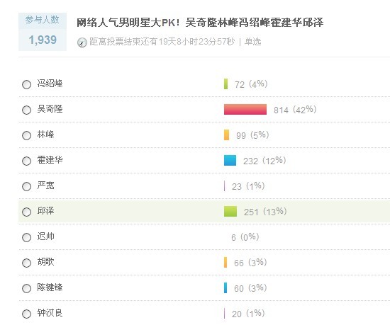Viewport: 390px width, 325px height.
Task: Choose the 胡歌 radio option
Action: coord(26,263)
